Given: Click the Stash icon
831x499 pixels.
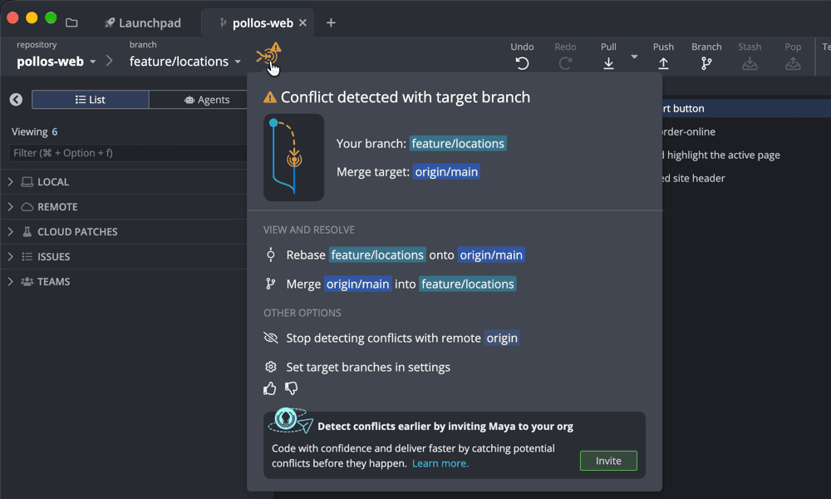Looking at the screenshot, I should 750,64.
